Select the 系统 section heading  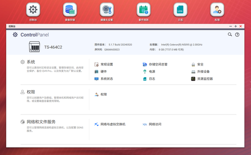coord(31,62)
